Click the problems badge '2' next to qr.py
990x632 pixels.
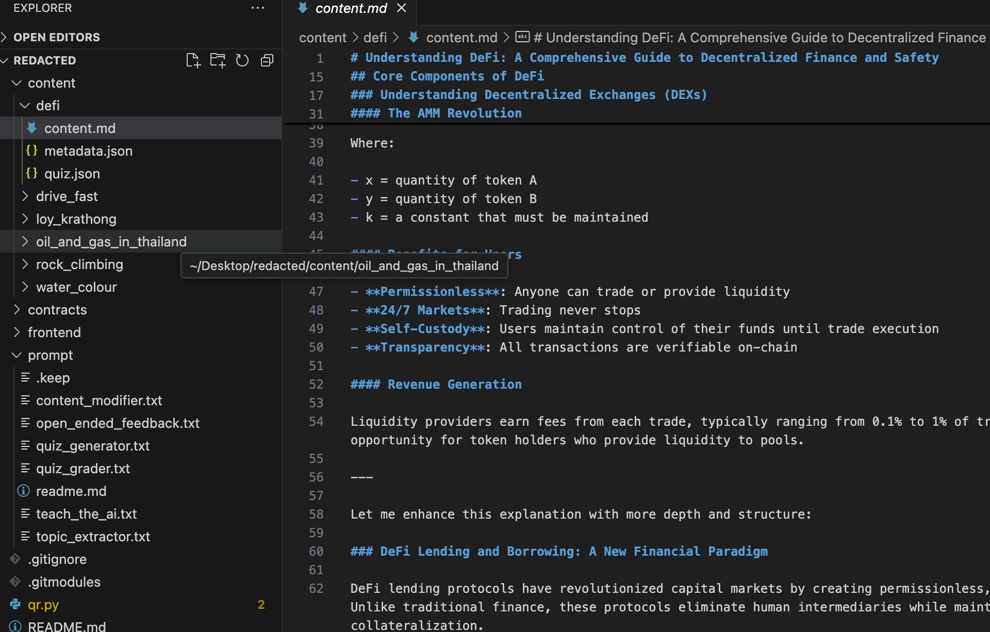261,604
